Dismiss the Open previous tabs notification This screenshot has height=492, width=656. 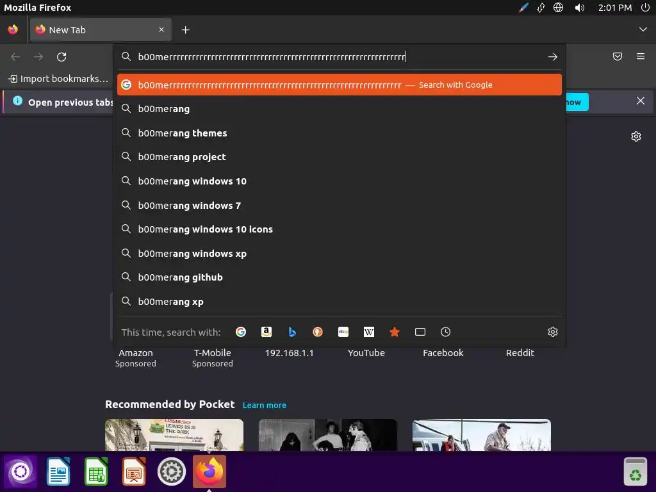tap(641, 101)
